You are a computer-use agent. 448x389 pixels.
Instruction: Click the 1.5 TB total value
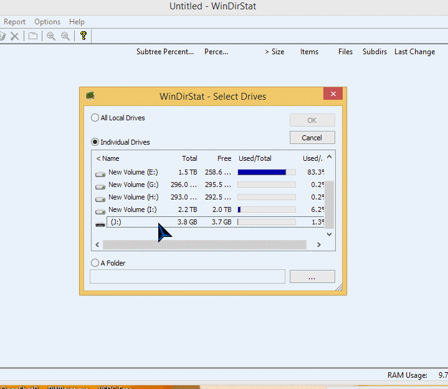[x=188, y=172]
